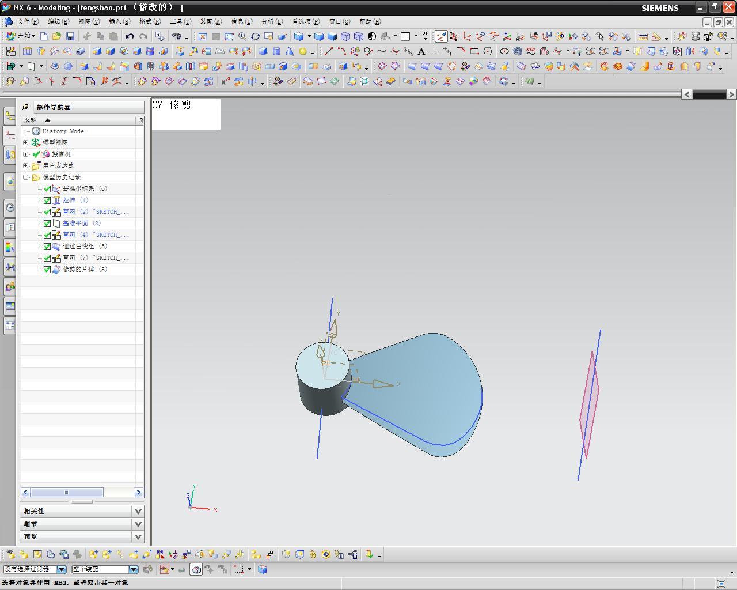The image size is (737, 590).
Task: Click the Sketch icon in feature toolbar
Action: click(x=10, y=51)
